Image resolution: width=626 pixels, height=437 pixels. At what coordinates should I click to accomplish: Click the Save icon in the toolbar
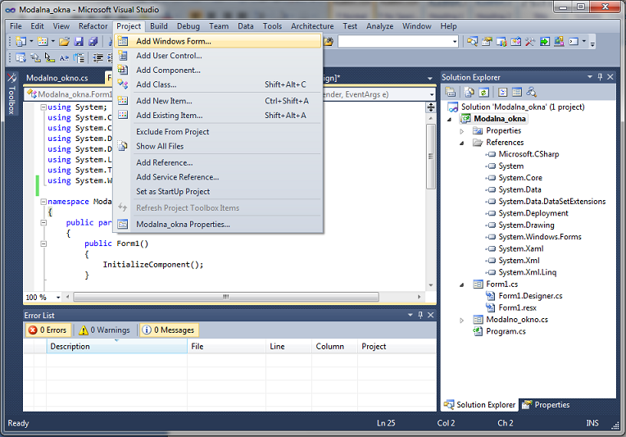(79, 42)
